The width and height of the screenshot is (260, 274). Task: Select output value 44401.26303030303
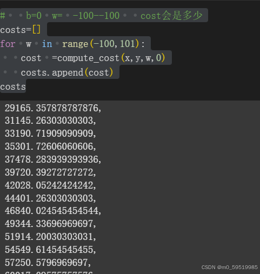click(50, 198)
